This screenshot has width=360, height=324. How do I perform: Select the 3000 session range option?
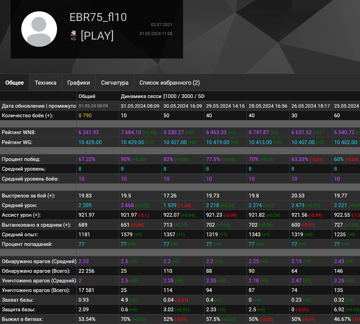[187, 96]
